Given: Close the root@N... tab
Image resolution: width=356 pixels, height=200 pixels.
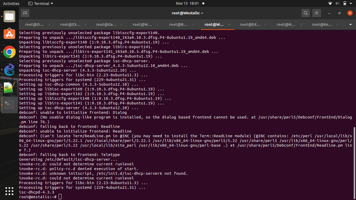Looking at the screenshot, I should click(x=301, y=24).
